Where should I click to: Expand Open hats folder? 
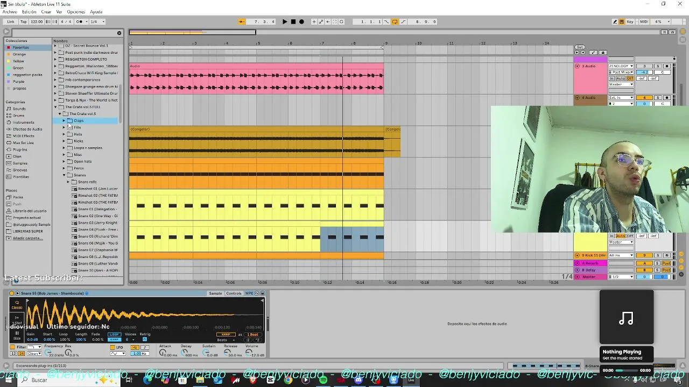click(x=64, y=162)
